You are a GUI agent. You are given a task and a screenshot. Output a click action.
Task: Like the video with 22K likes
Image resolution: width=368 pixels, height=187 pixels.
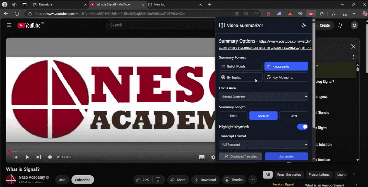143,180
